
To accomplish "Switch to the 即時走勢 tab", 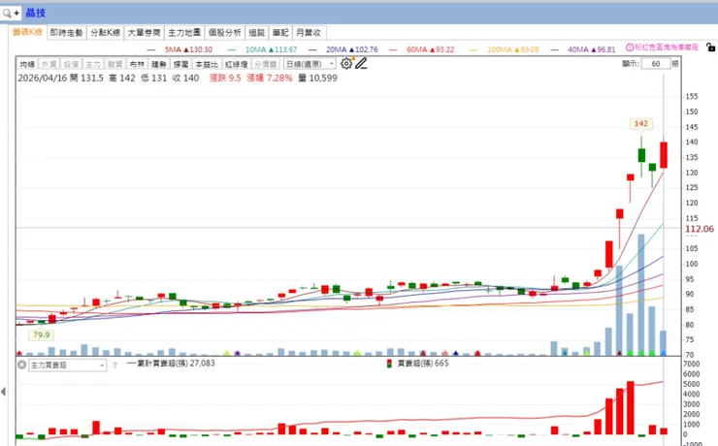I will [66, 32].
